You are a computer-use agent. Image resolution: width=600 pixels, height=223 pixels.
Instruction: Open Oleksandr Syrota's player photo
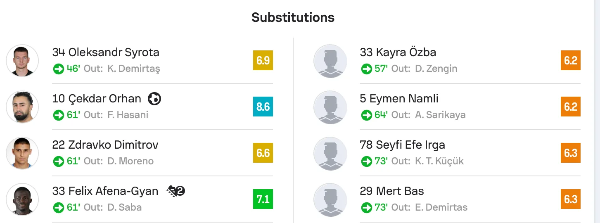22,61
